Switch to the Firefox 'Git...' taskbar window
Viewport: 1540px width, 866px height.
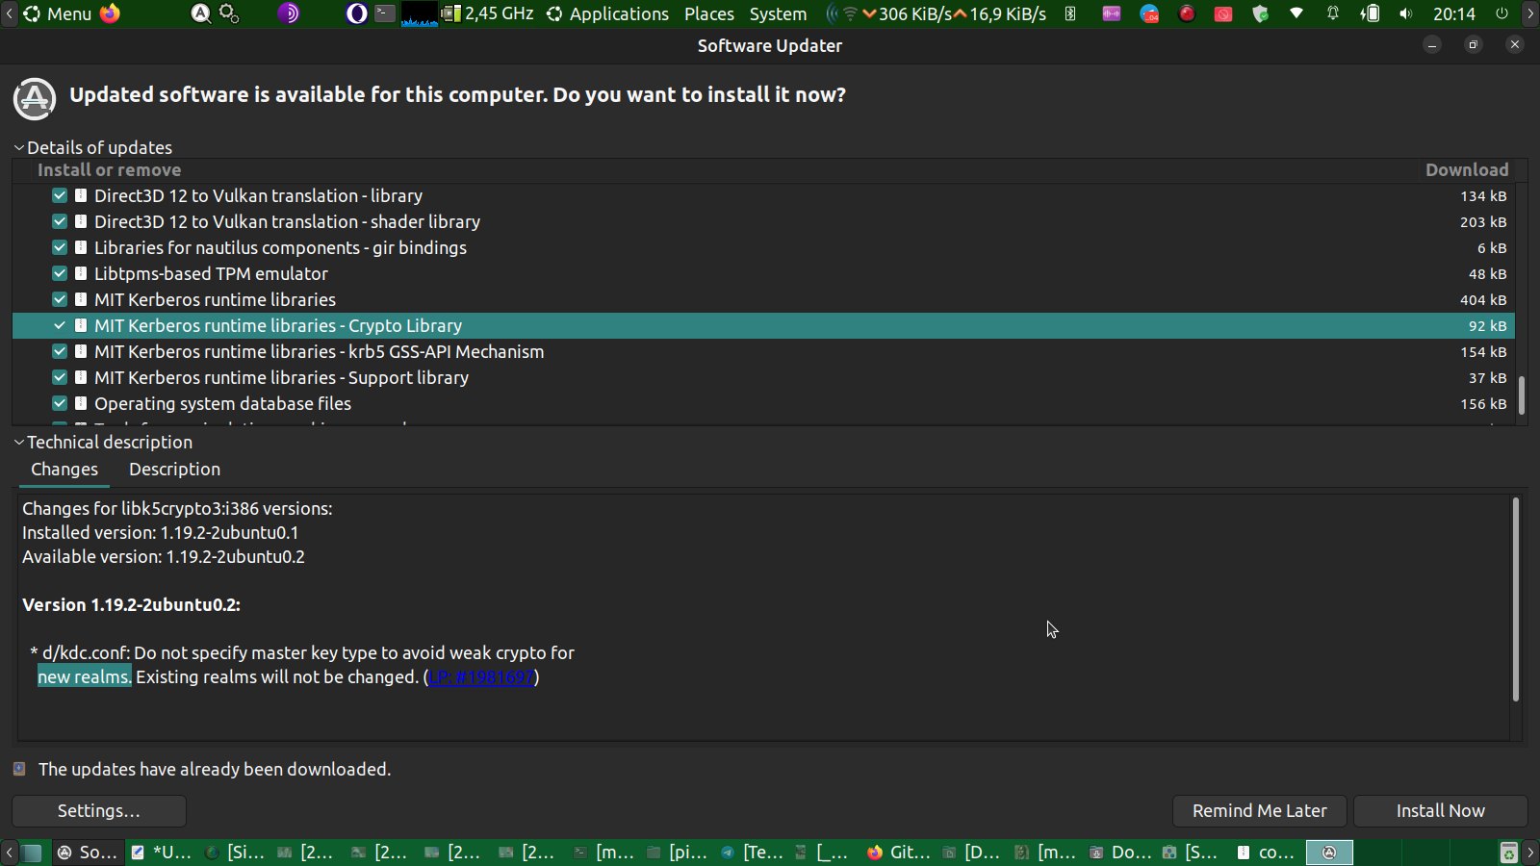[x=899, y=853]
